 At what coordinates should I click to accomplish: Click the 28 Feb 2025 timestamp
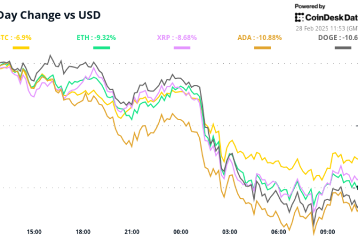[x=326, y=29]
